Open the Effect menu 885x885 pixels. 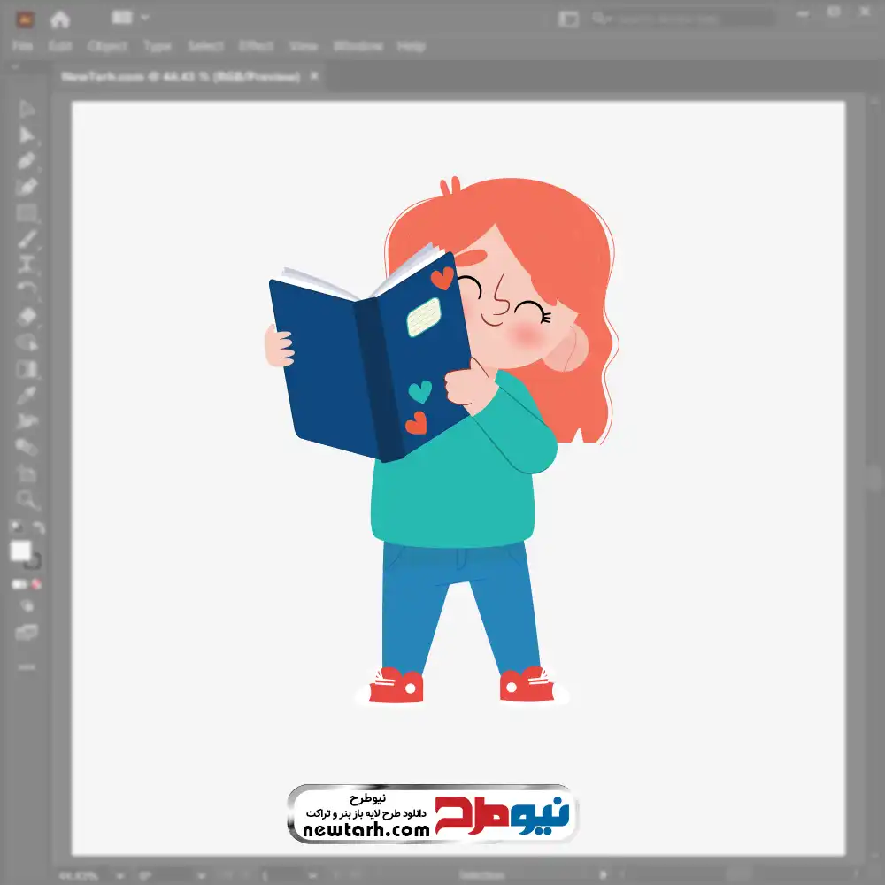(256, 46)
